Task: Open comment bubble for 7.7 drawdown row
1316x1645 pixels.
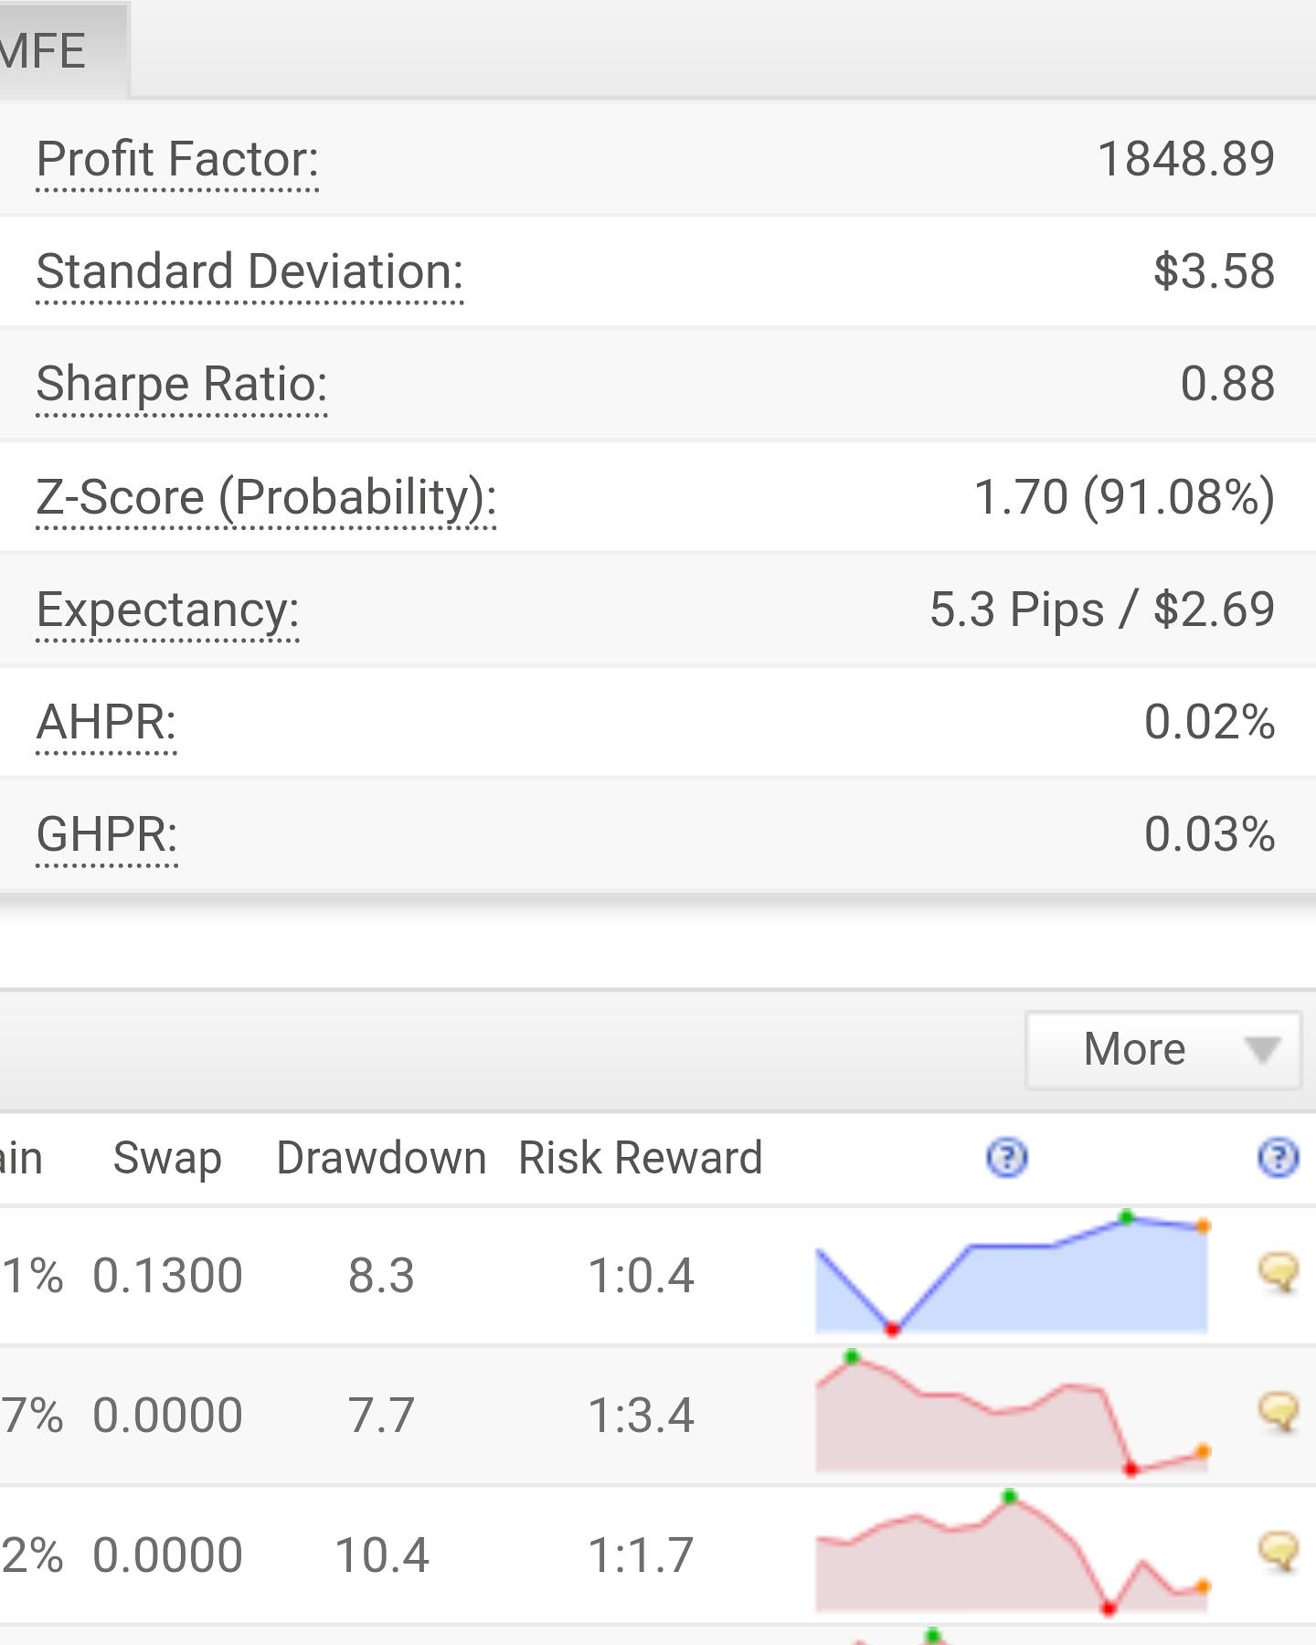Action: 1279,1413
